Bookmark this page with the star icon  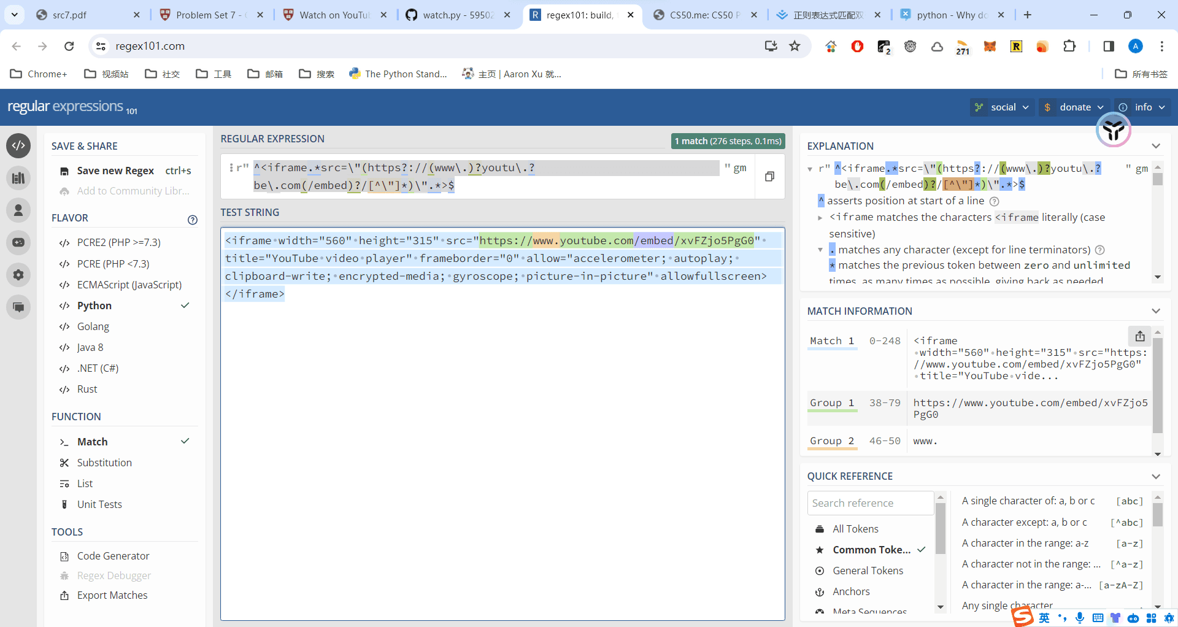(795, 46)
